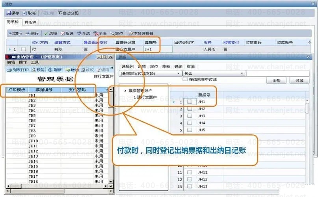Click the 网银支付 column header
318x197 pixels.
231,43
